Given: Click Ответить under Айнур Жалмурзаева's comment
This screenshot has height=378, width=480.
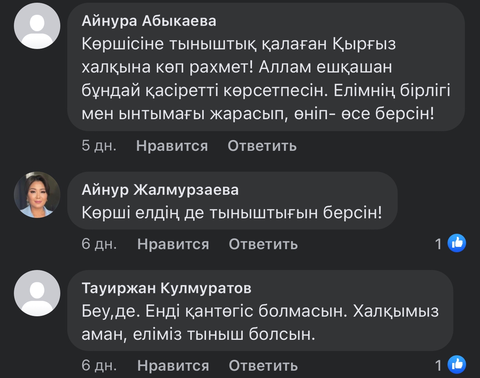Looking at the screenshot, I should (263, 244).
